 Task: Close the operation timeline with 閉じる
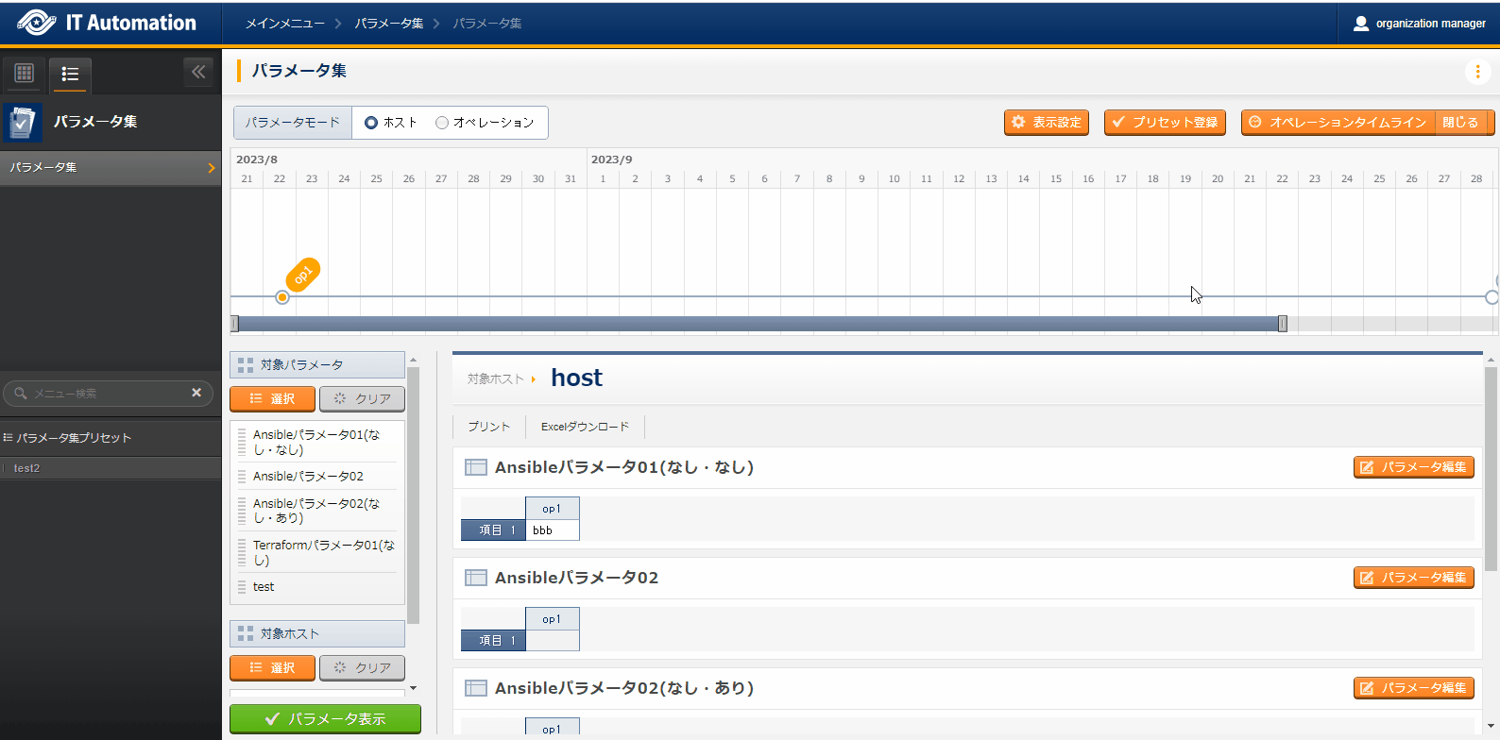(1459, 123)
